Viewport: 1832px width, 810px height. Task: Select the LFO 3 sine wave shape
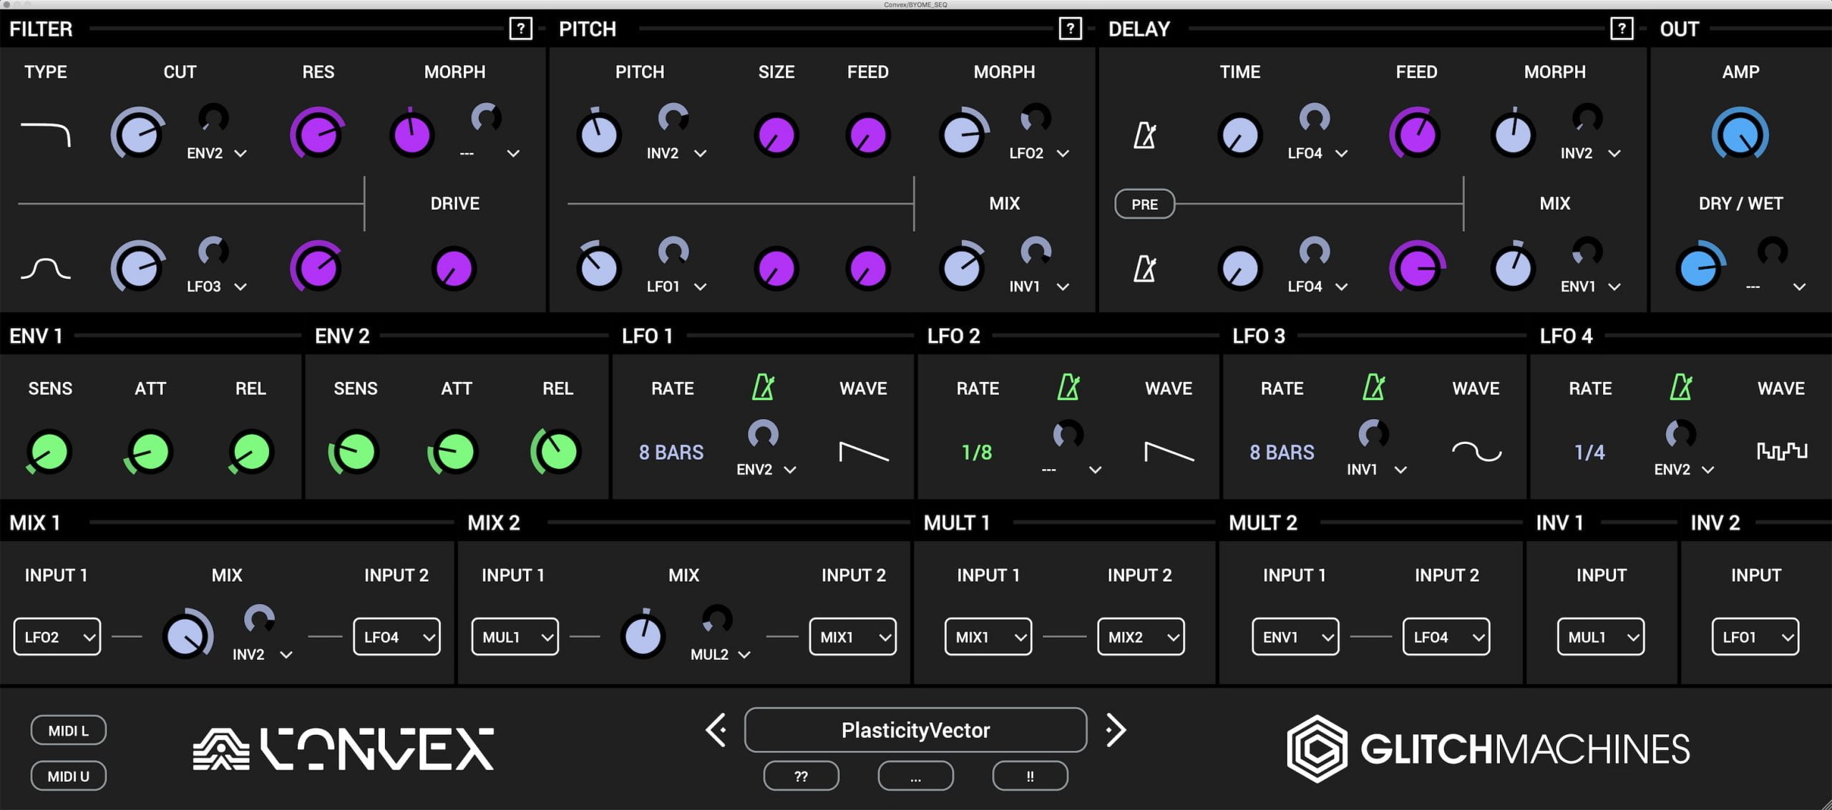click(x=1476, y=451)
